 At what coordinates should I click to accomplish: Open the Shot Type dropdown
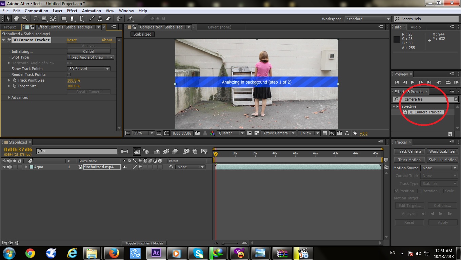91,57
